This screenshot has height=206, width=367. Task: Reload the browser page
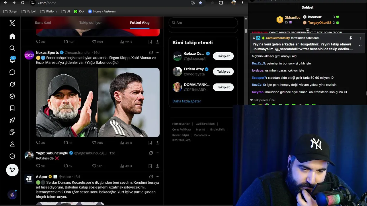coord(23,3)
